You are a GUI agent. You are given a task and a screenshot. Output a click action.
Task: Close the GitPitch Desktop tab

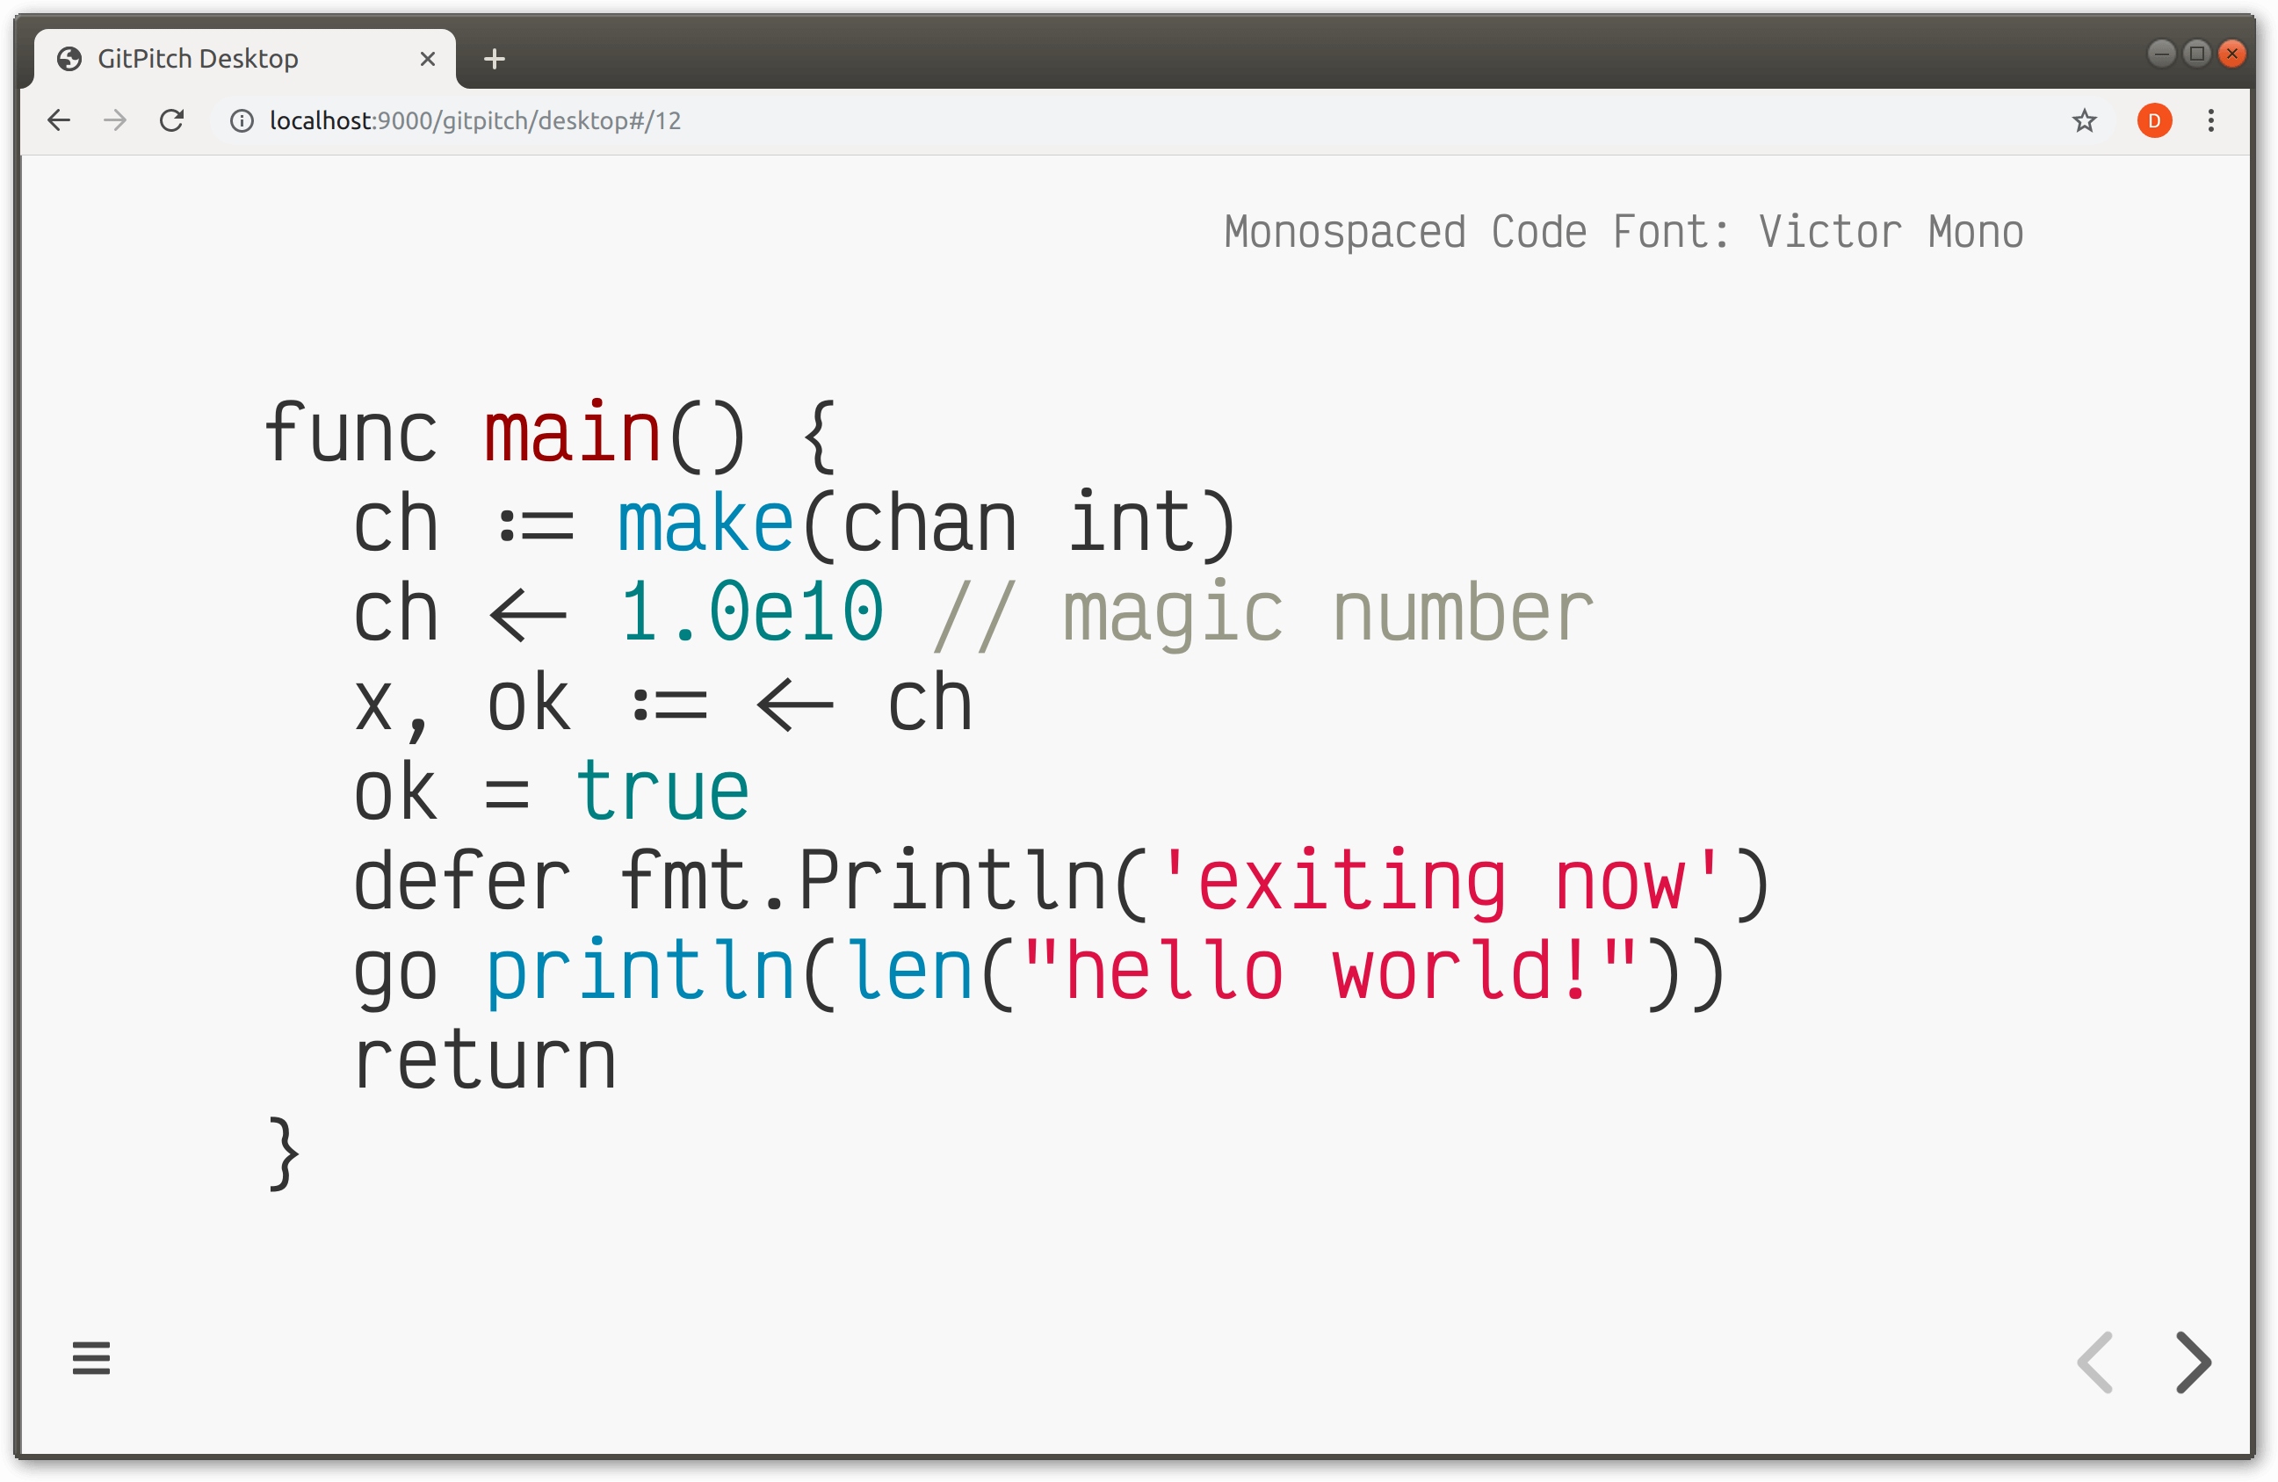pyautogui.click(x=428, y=60)
